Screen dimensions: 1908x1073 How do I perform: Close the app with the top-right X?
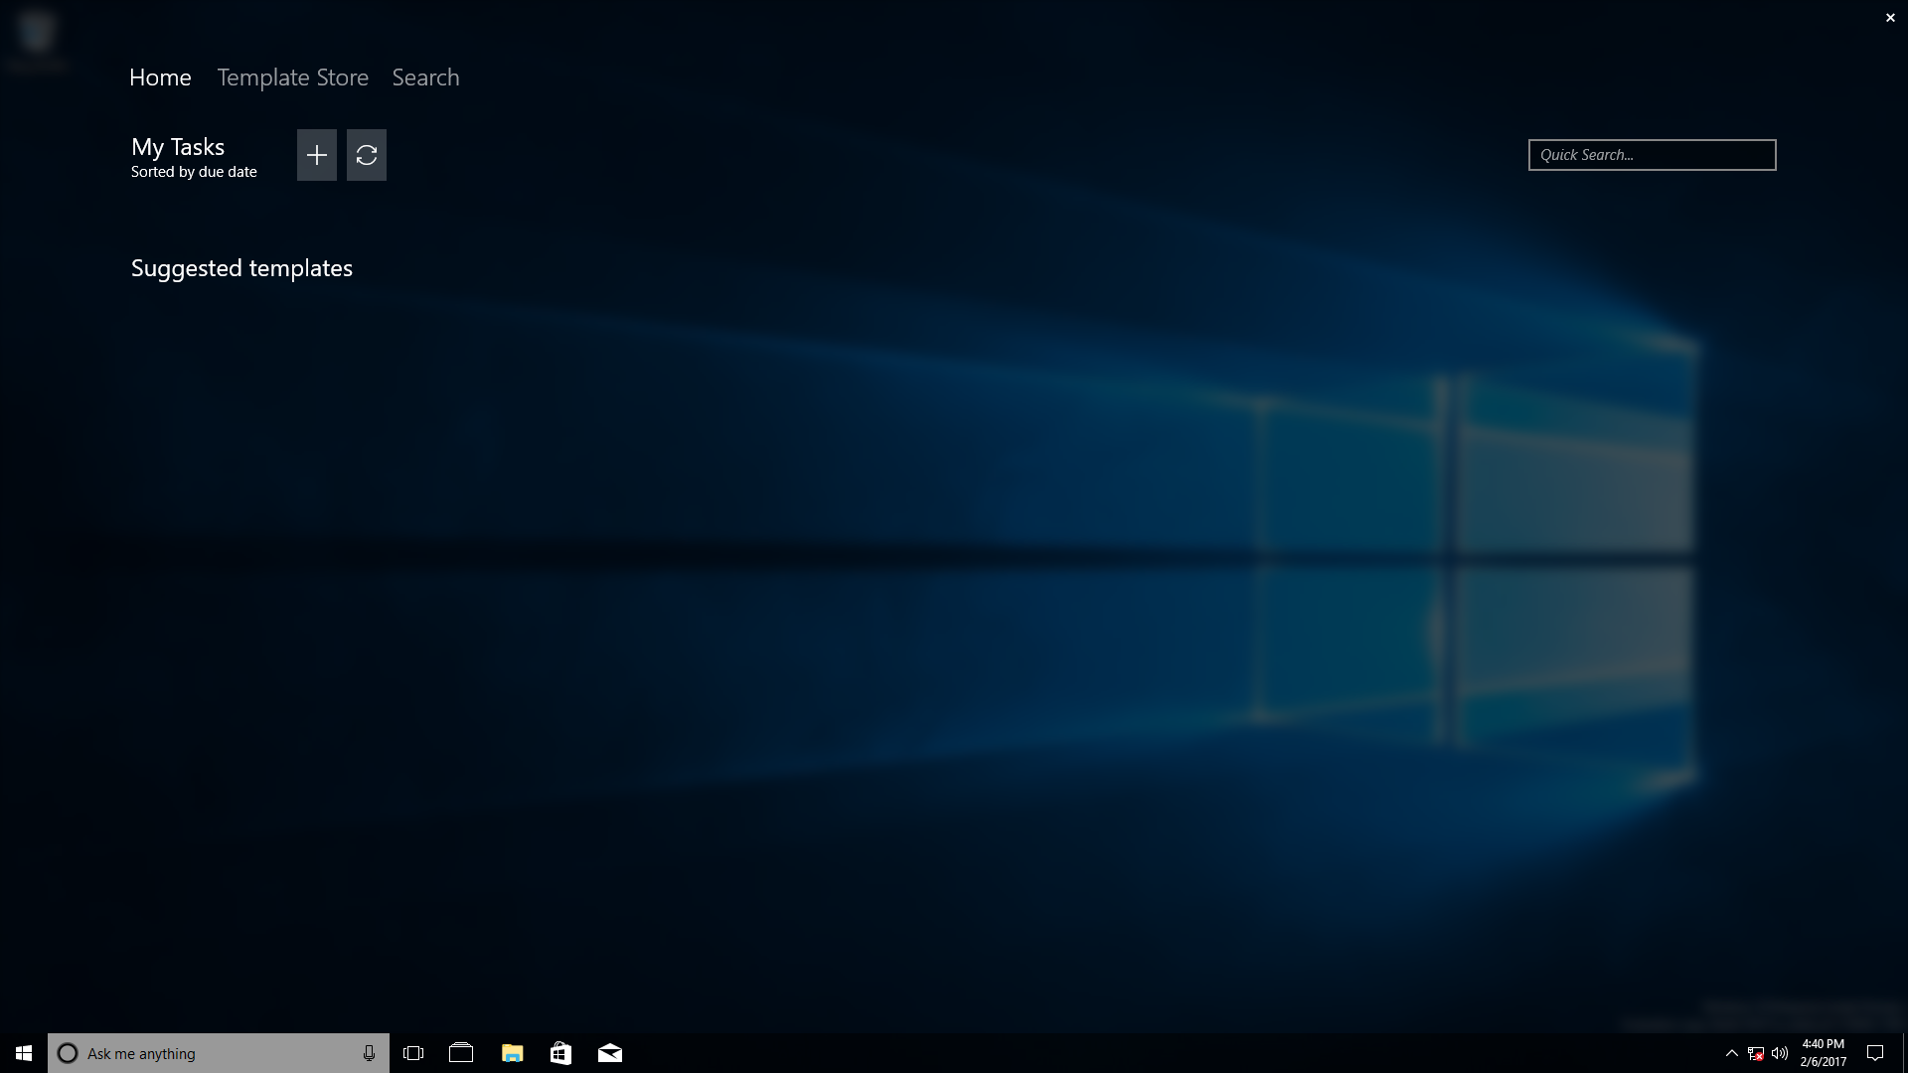pyautogui.click(x=1890, y=18)
